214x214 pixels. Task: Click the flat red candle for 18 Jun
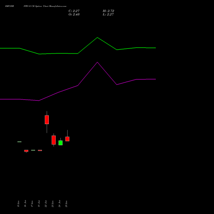[40, 150]
